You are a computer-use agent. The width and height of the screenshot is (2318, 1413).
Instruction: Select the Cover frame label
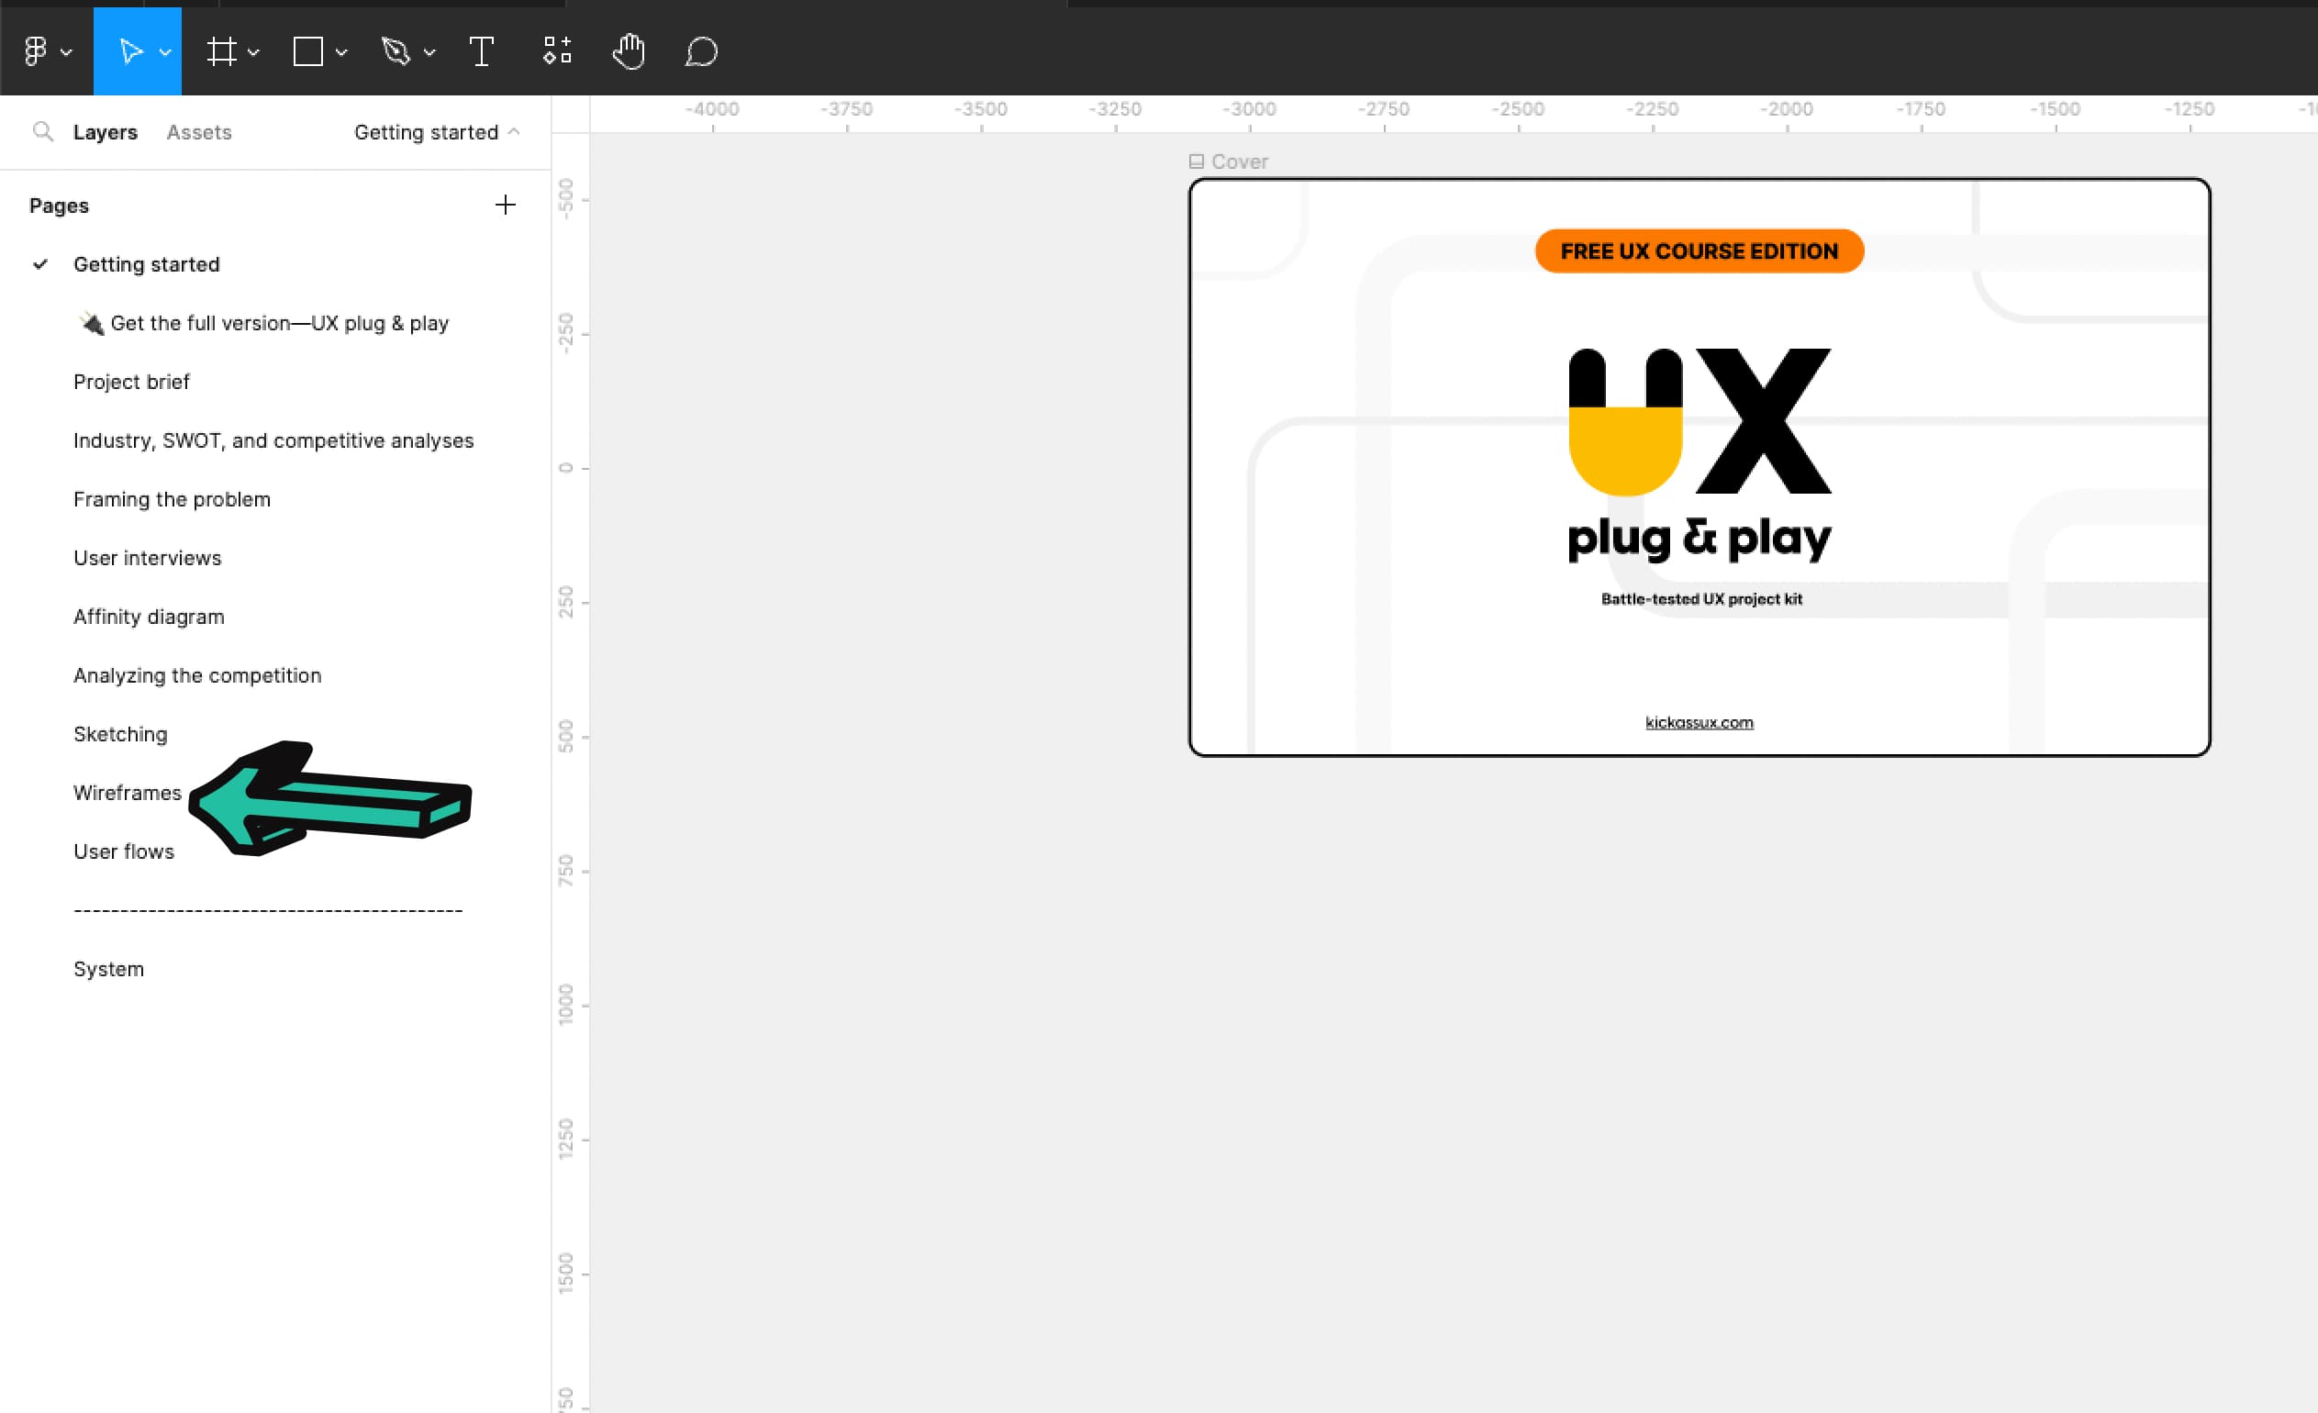click(x=1229, y=161)
